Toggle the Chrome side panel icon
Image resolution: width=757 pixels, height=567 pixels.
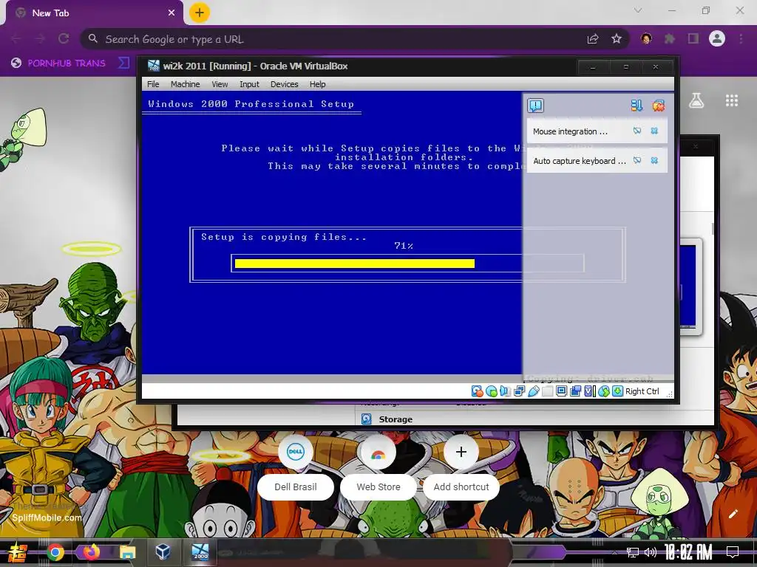[x=693, y=38]
